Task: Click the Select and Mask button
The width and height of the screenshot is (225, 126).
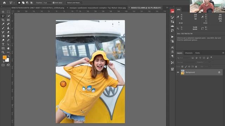Action: click(x=74, y=3)
